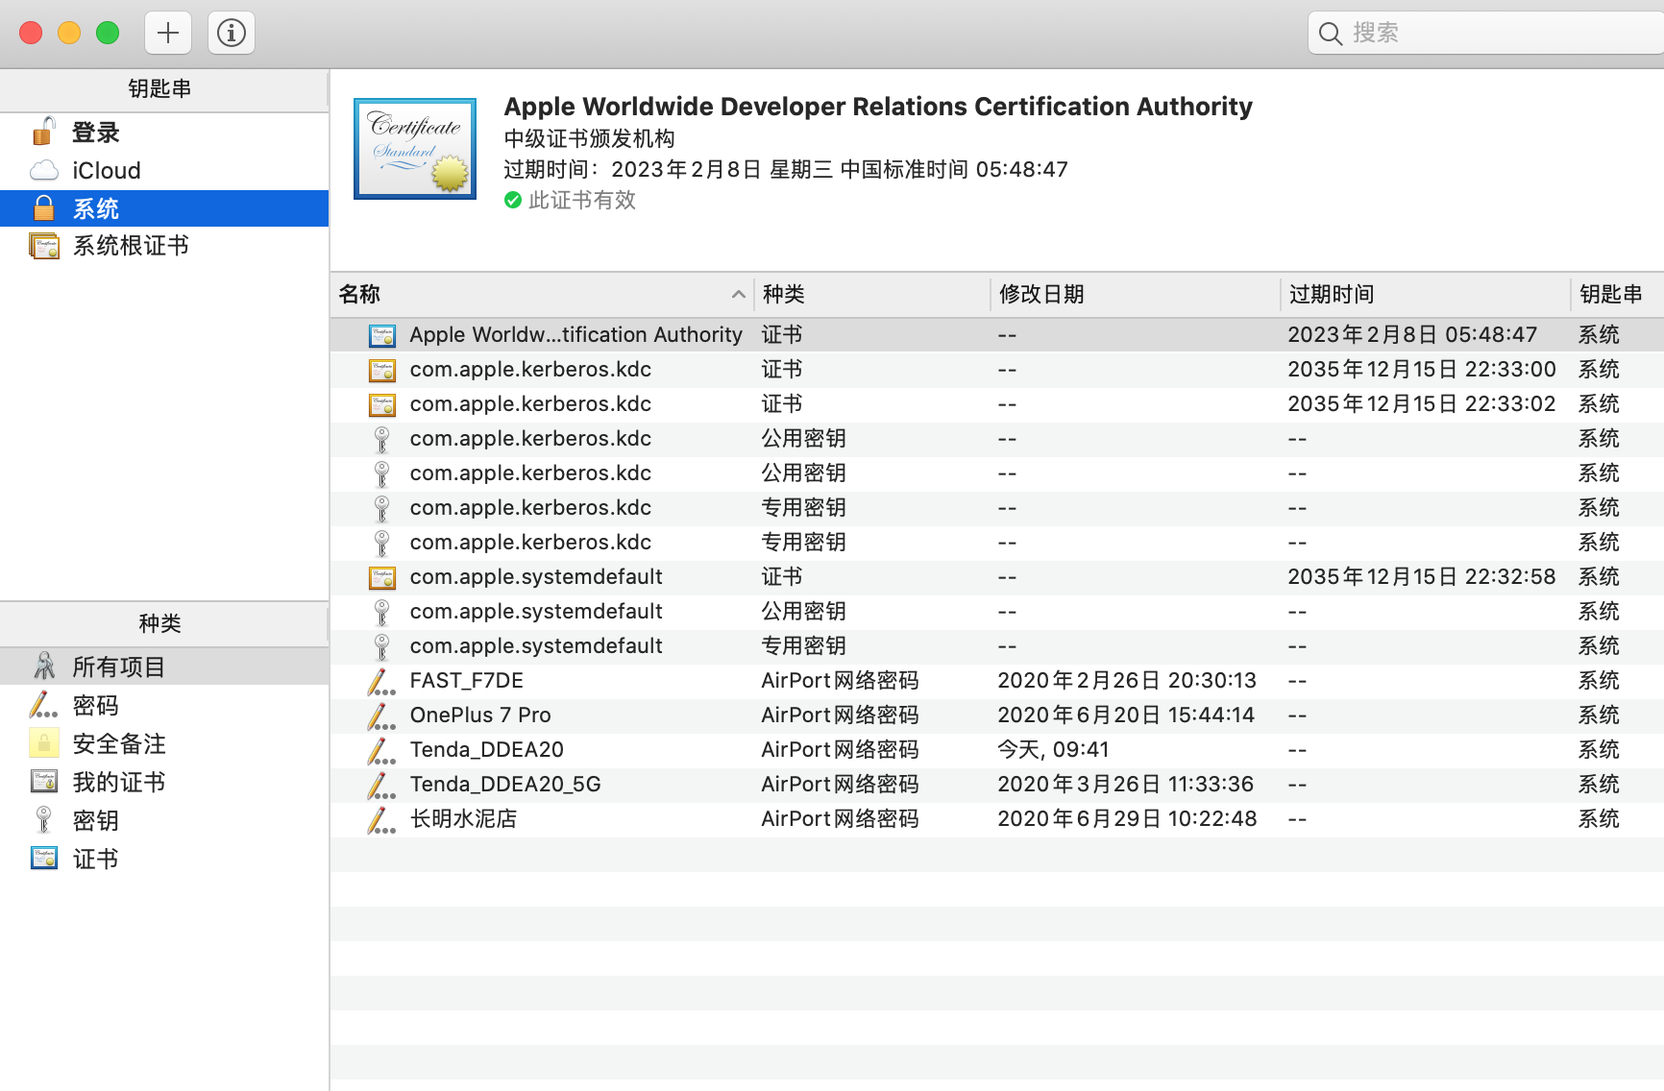Viewport: 1664px width, 1091px height.
Task: Click the green 此证书有效 checkmark icon
Action: click(513, 200)
